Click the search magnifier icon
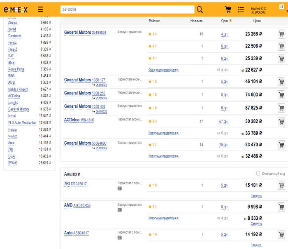Viewport: 288px width, 249px height. click(200, 9)
